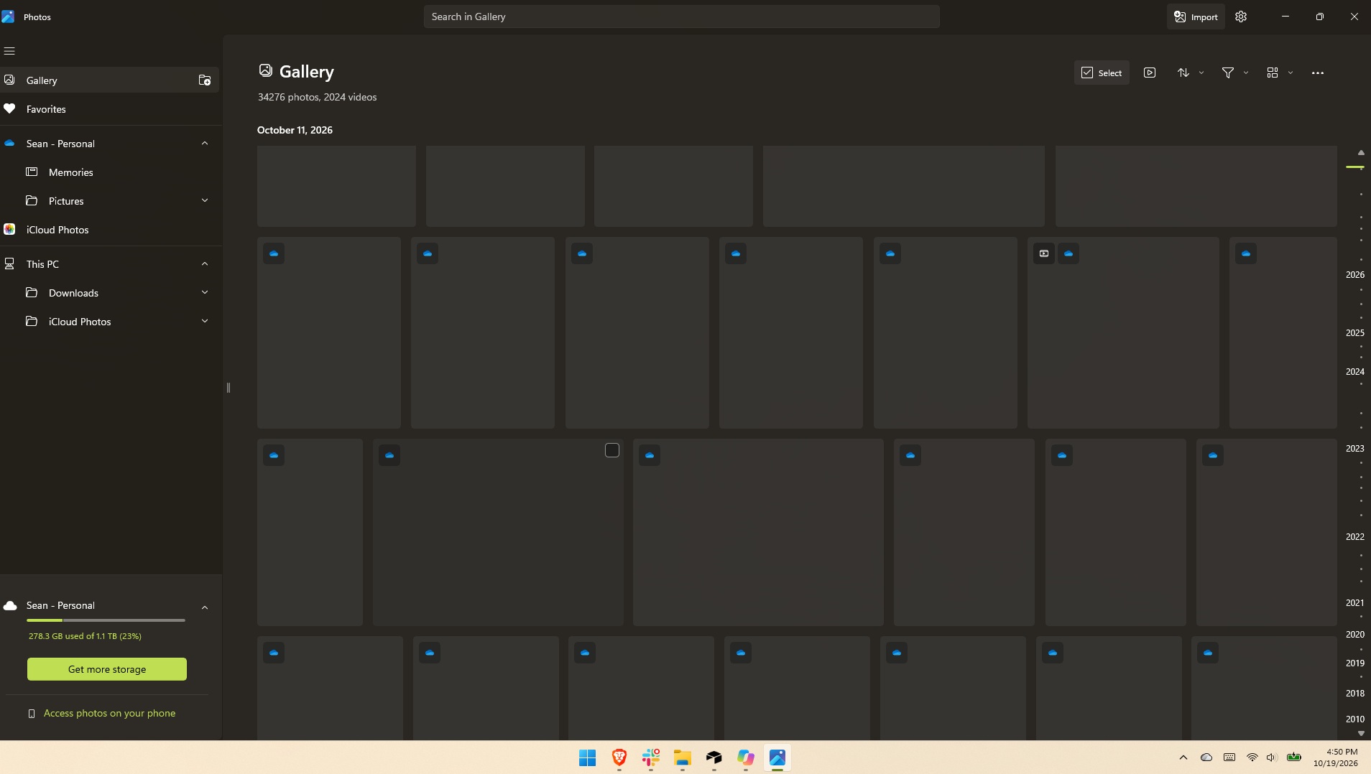This screenshot has height=774, width=1371.
Task: Collapse the Sean - Personal section
Action: 205,144
